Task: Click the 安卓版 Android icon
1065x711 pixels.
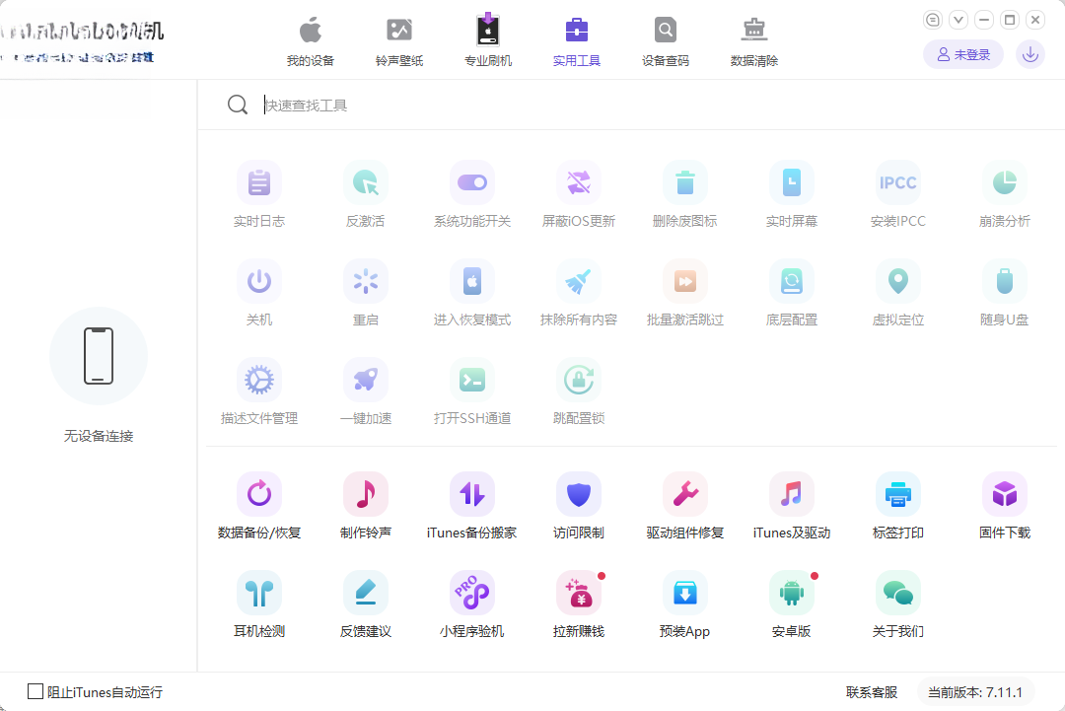Action: pyautogui.click(x=791, y=593)
